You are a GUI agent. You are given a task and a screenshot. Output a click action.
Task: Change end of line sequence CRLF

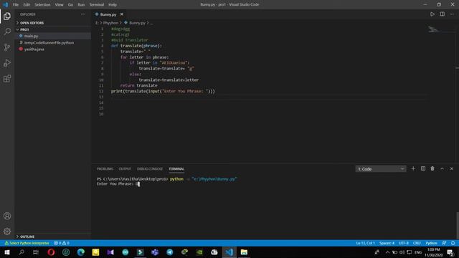pos(417,243)
